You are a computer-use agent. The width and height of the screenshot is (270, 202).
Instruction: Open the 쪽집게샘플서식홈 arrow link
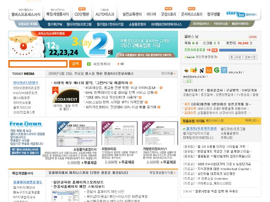click(x=162, y=173)
